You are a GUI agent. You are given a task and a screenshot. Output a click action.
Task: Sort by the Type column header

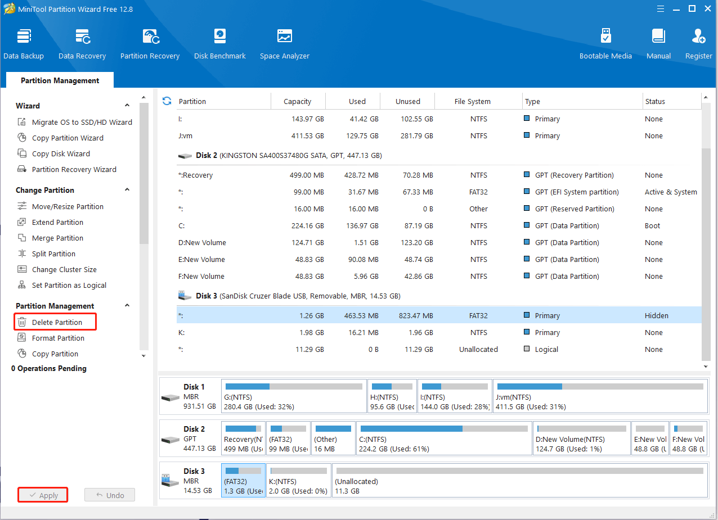coord(582,101)
